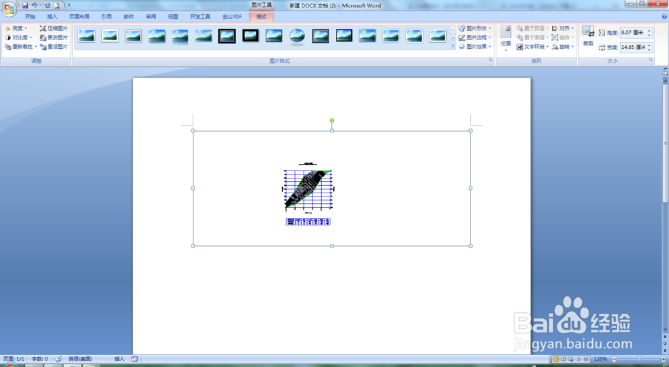Apply the first simple frame picture style
The image size is (669, 367).
[x=86, y=36]
